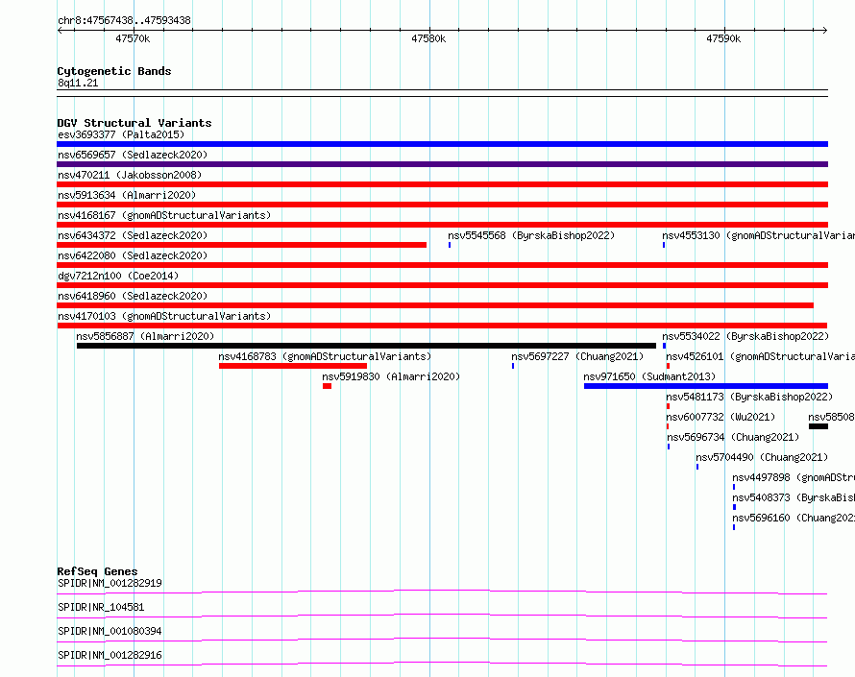Screen dimensions: 855x677
Task: Click the nsv4168783 (gnomADStructuralVariants) label
Action: (x=325, y=356)
